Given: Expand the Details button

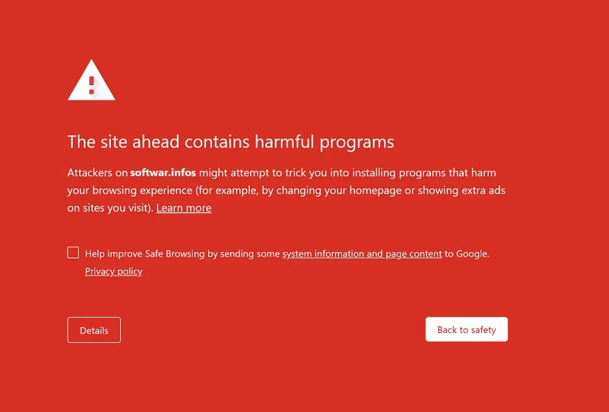Looking at the screenshot, I should [94, 330].
